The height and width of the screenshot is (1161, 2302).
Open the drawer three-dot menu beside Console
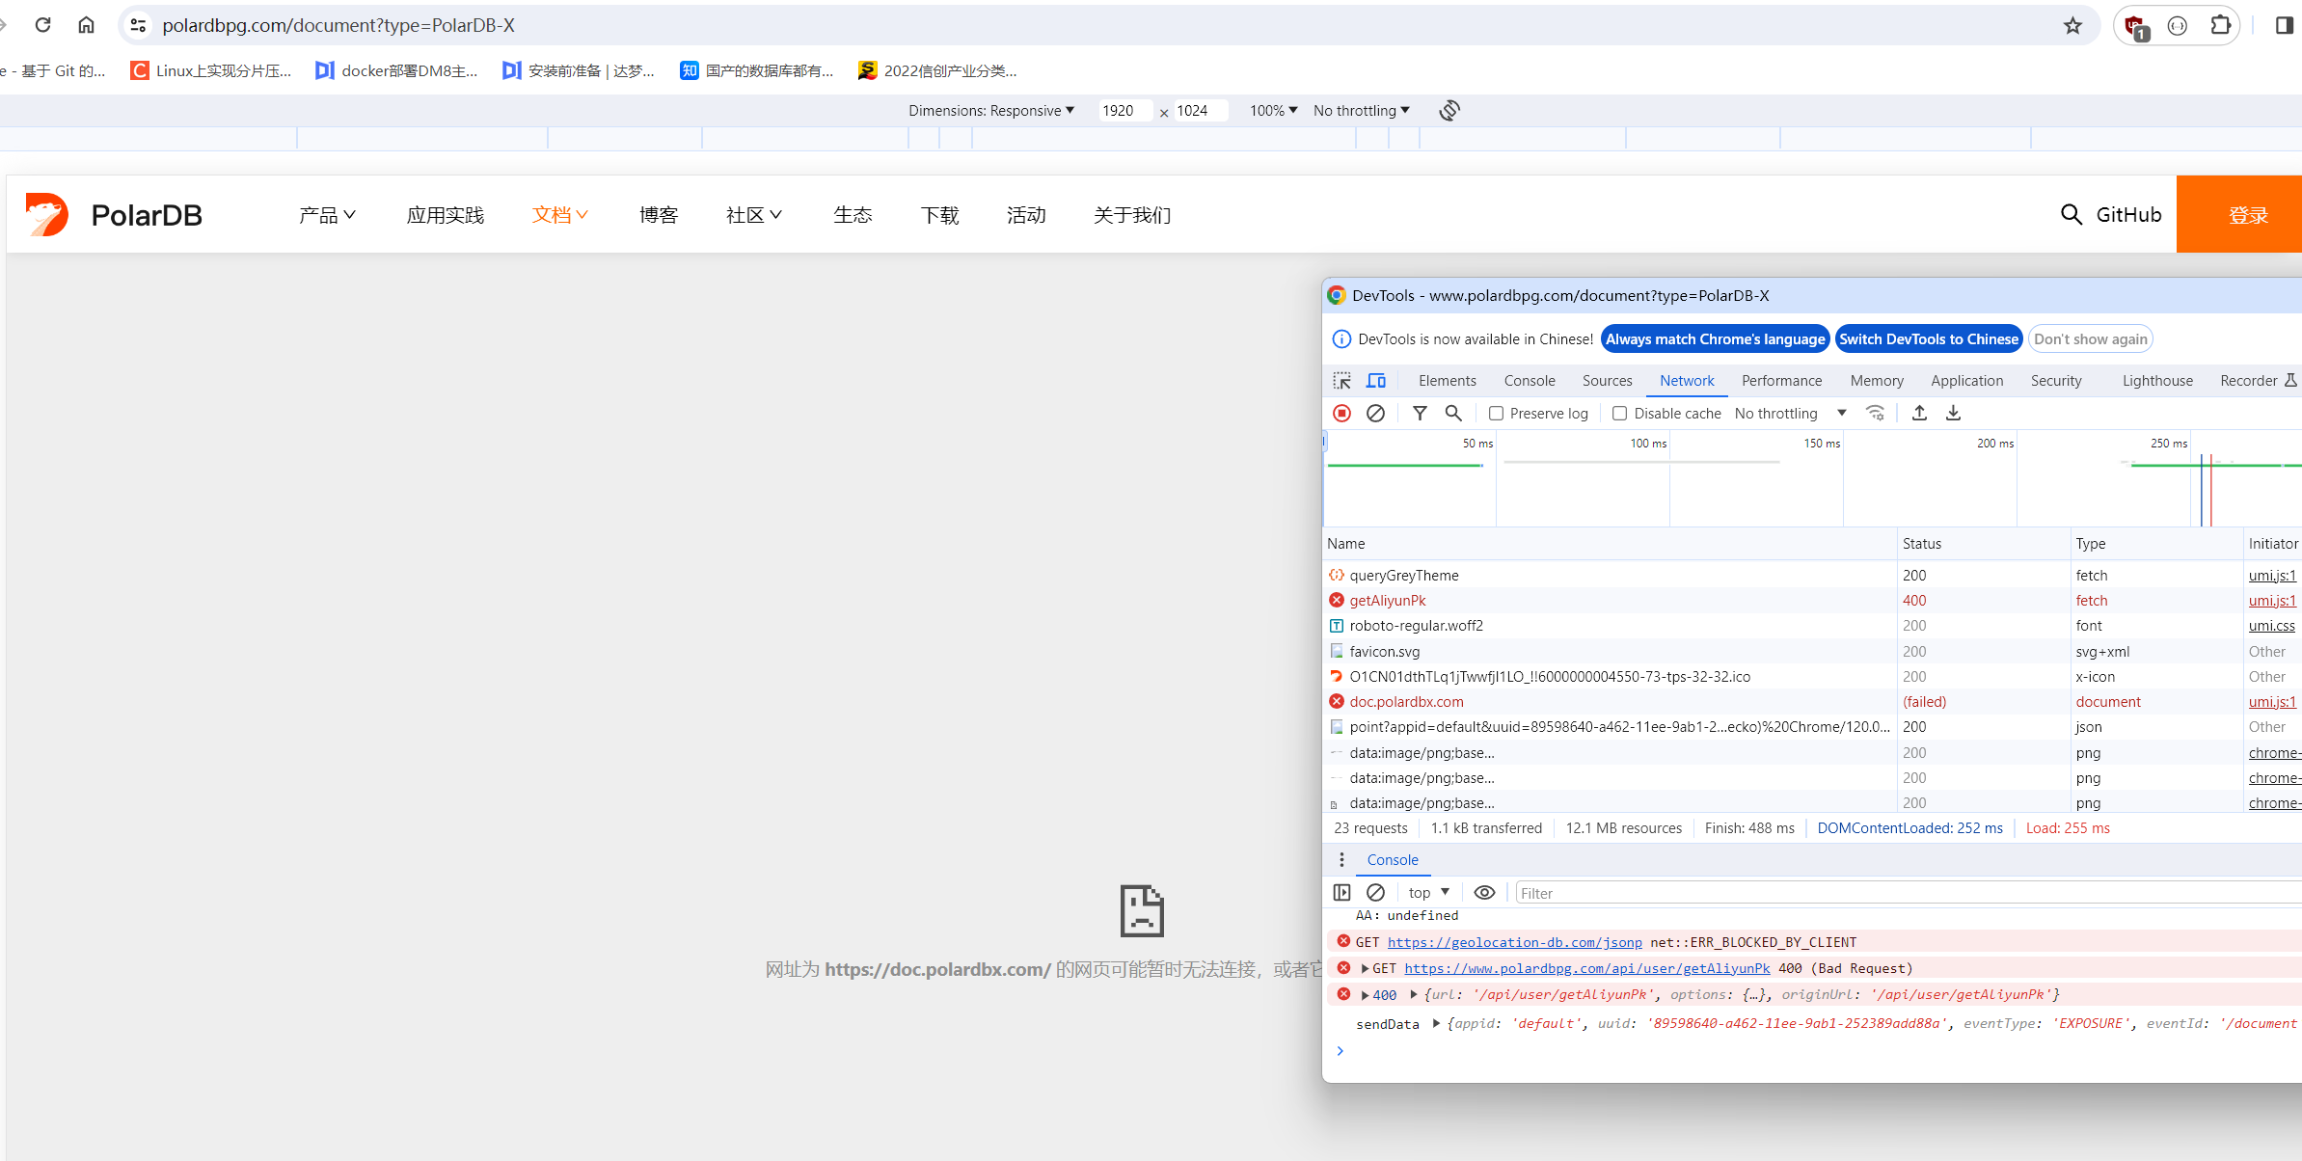coord(1341,859)
